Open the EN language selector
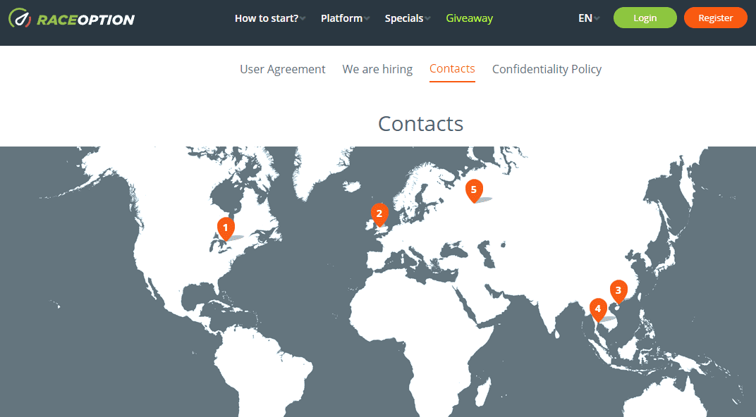The image size is (756, 417). pos(588,18)
